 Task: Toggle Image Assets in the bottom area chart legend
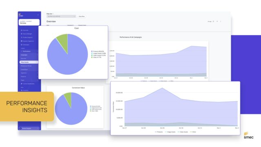170,132
